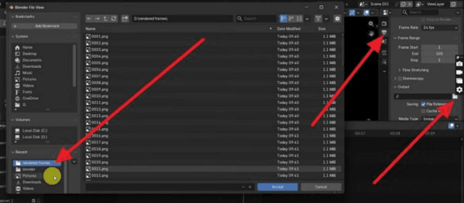Open rendered frames in Recent list
The width and height of the screenshot is (464, 203).
pos(37,163)
